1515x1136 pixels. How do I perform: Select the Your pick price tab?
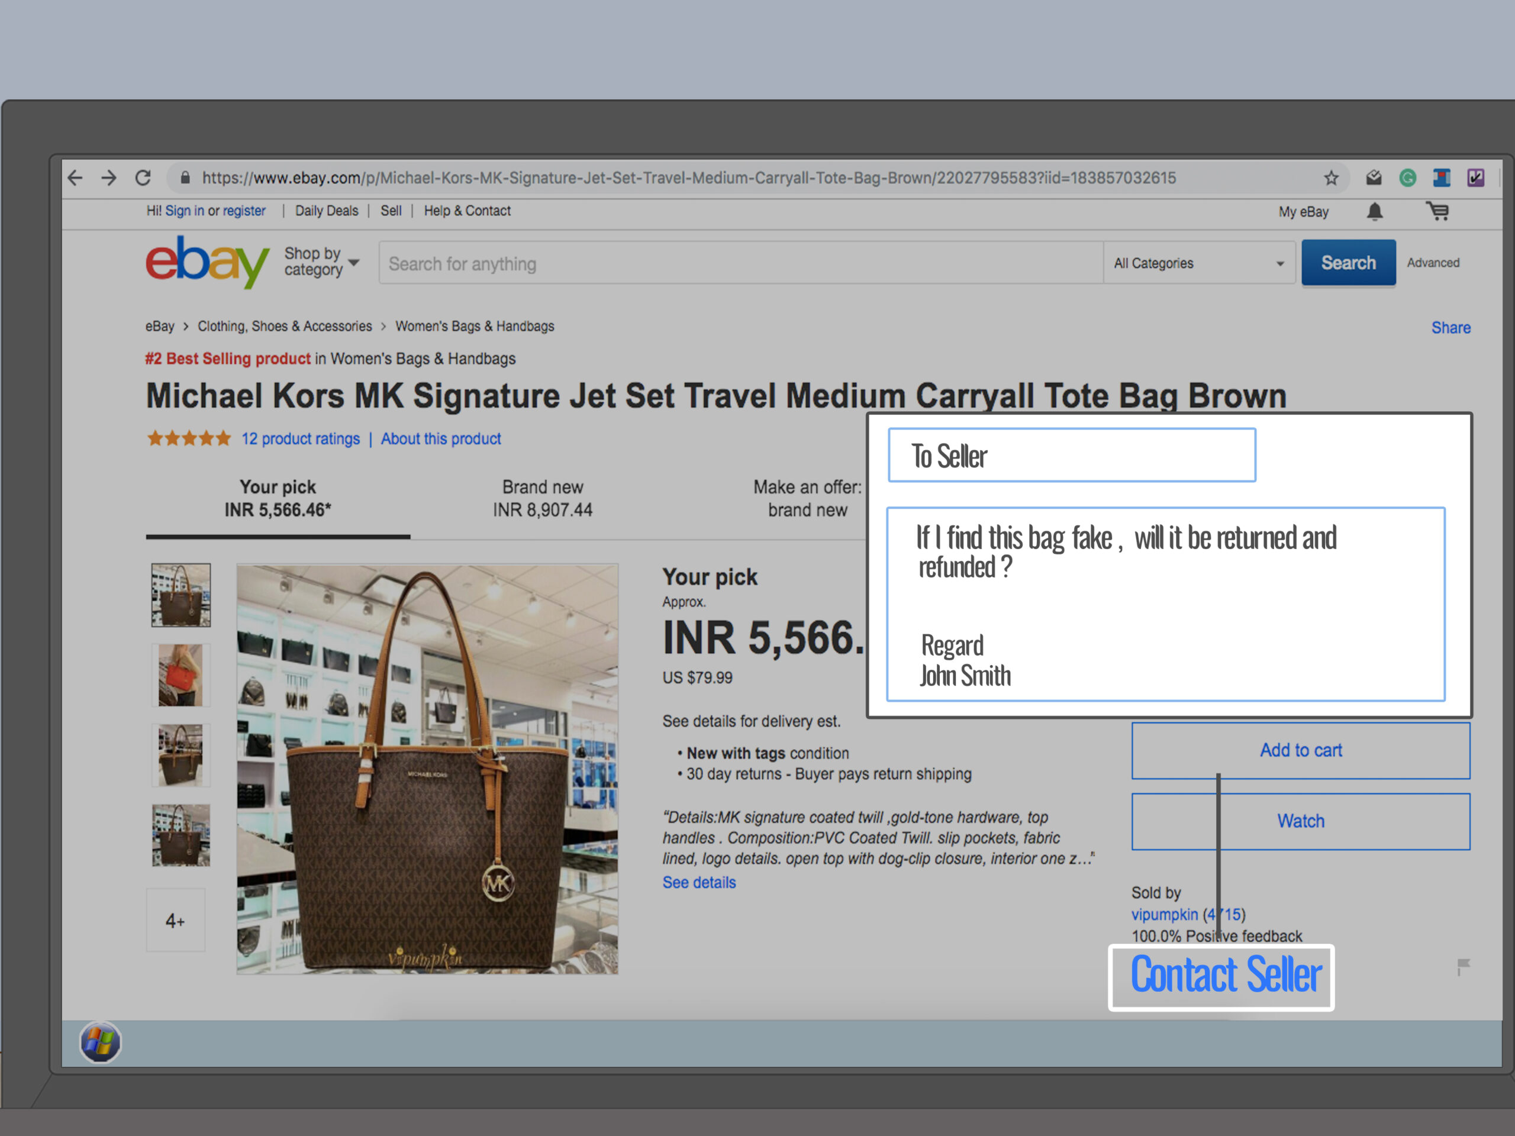click(x=278, y=499)
